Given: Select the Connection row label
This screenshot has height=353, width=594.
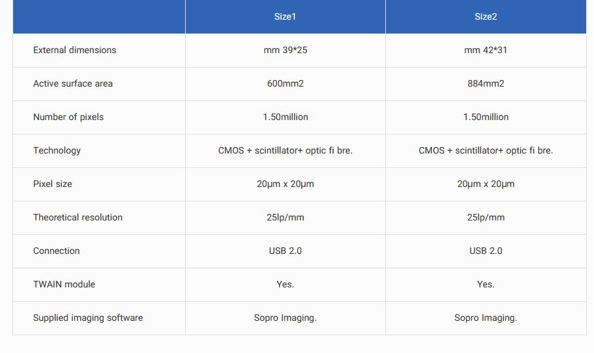Looking at the screenshot, I should point(56,251).
